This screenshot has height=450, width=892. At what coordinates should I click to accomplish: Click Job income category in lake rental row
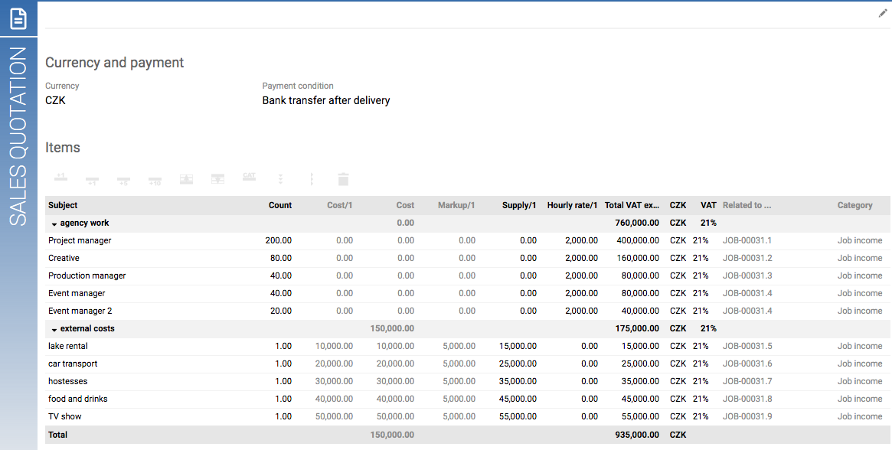(x=860, y=347)
